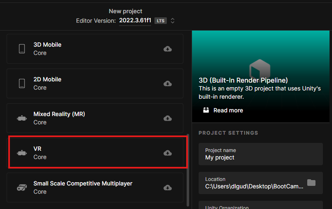
Task: Click the Unity Organization field
Action: tap(261, 205)
